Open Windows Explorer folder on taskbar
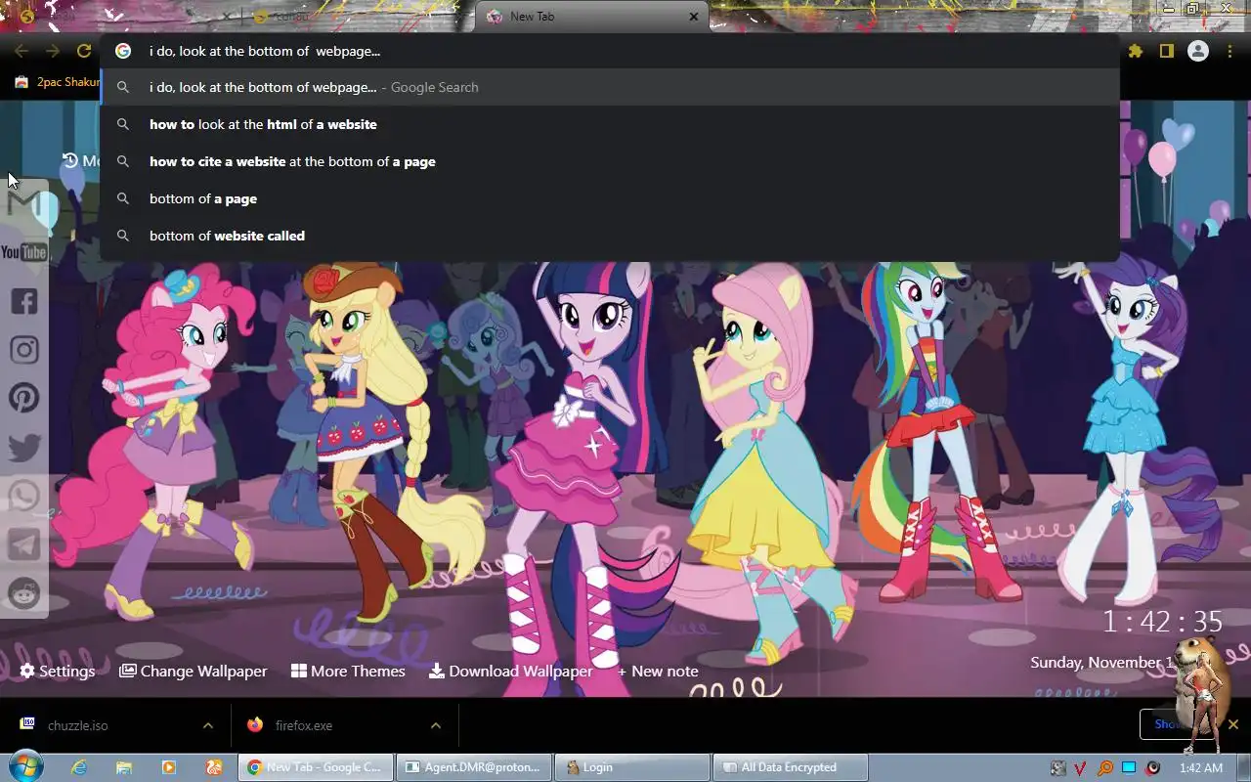Viewport: 1251px width, 782px height. (x=123, y=767)
